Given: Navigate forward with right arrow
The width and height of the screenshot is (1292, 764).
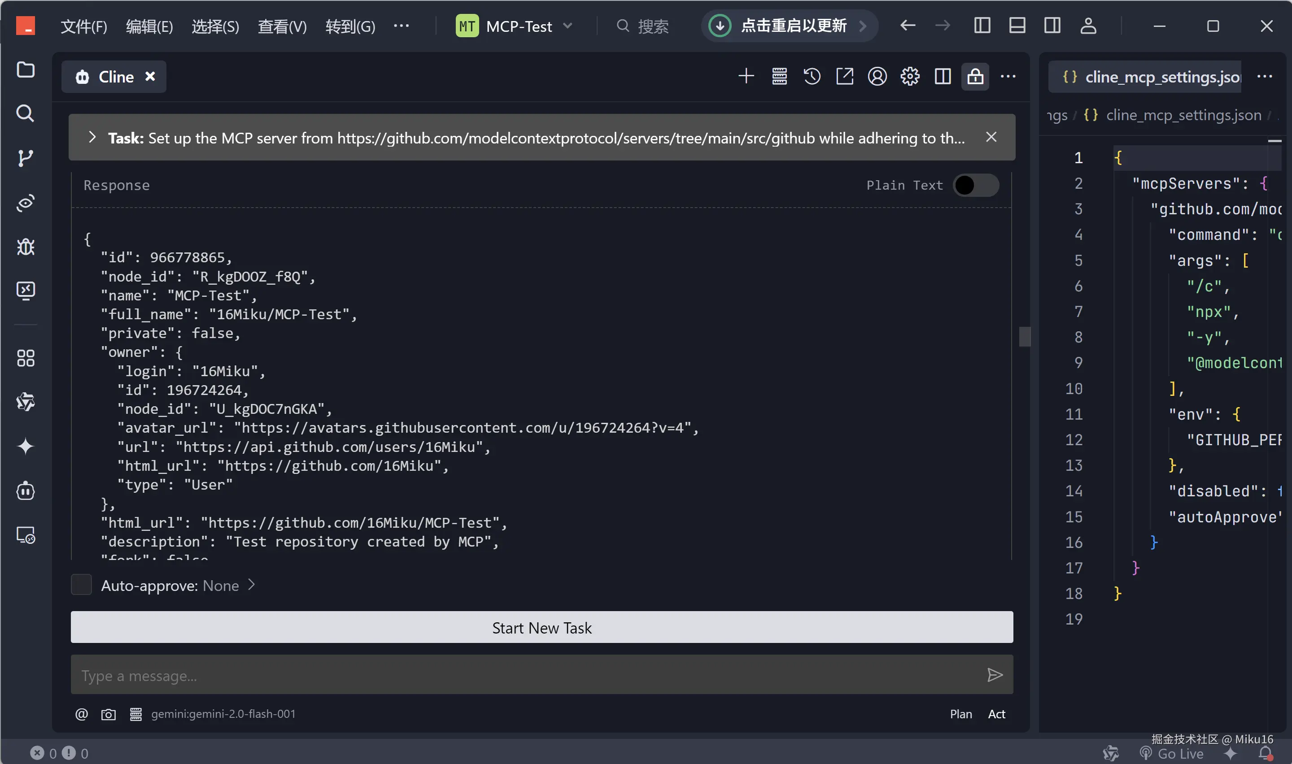Looking at the screenshot, I should click(943, 26).
